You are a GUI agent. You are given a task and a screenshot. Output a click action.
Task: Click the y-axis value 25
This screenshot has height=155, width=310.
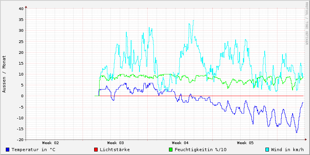(21, 41)
